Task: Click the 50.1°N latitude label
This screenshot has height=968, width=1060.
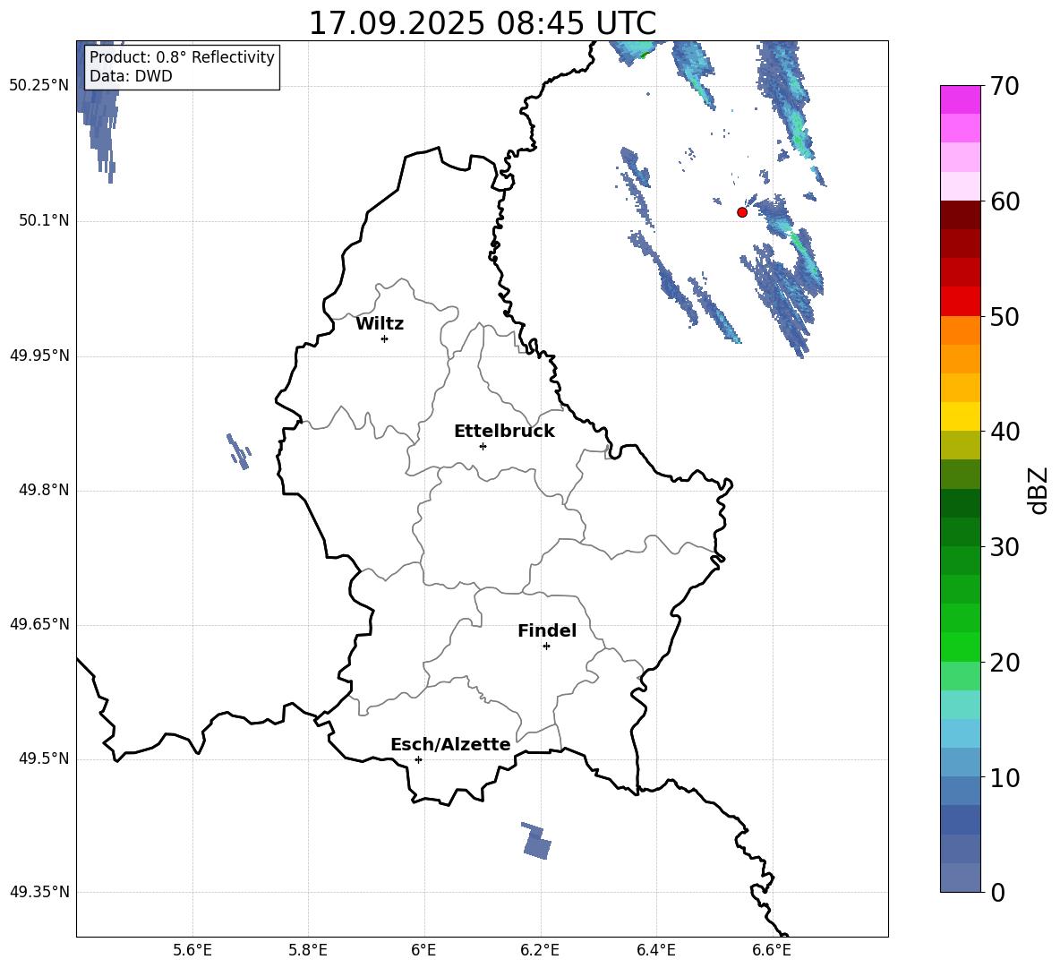Action: [44, 221]
